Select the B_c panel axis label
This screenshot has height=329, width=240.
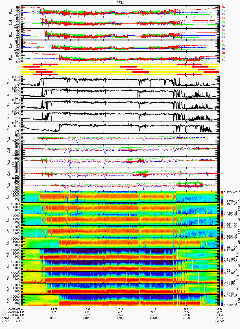pyautogui.click(x=10, y=34)
